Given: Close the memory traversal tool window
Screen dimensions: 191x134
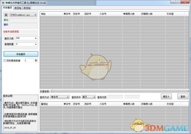Looking at the screenshot, I should (185, 2).
